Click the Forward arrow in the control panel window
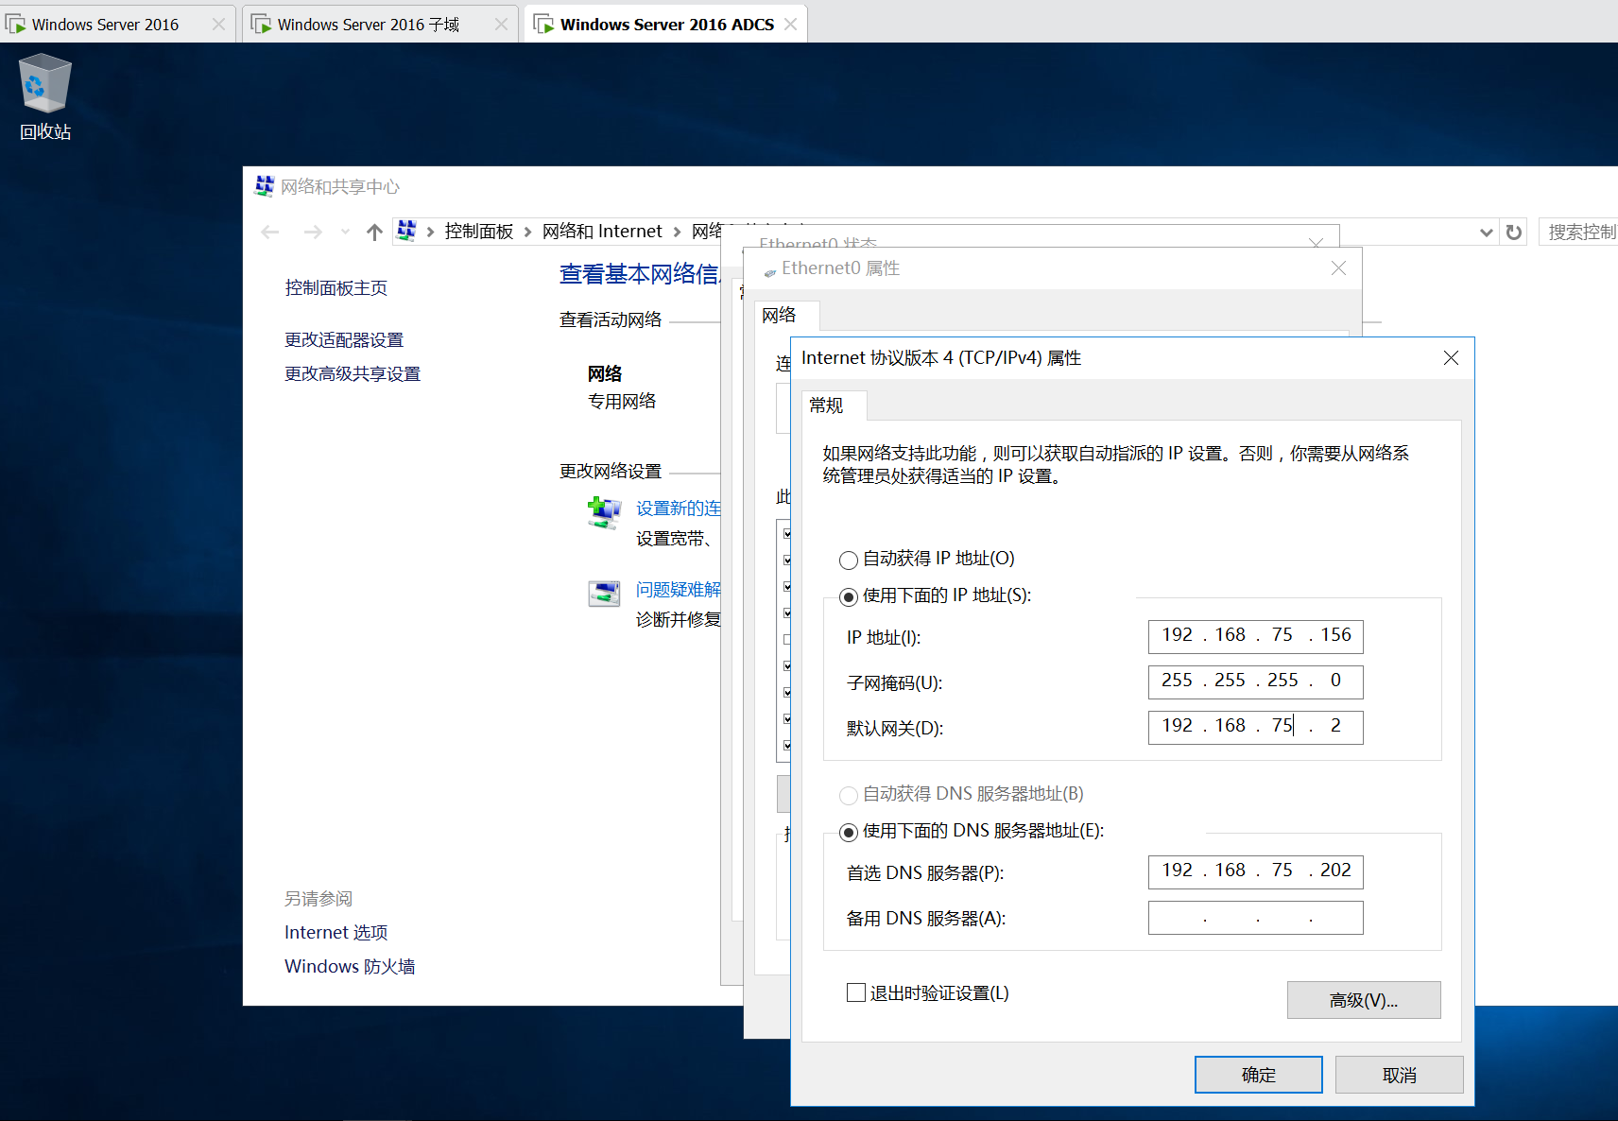Image resolution: width=1618 pixels, height=1121 pixels. pos(313,232)
